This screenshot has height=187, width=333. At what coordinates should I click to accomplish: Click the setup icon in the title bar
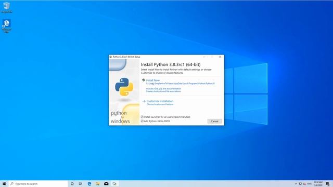pos(111,57)
